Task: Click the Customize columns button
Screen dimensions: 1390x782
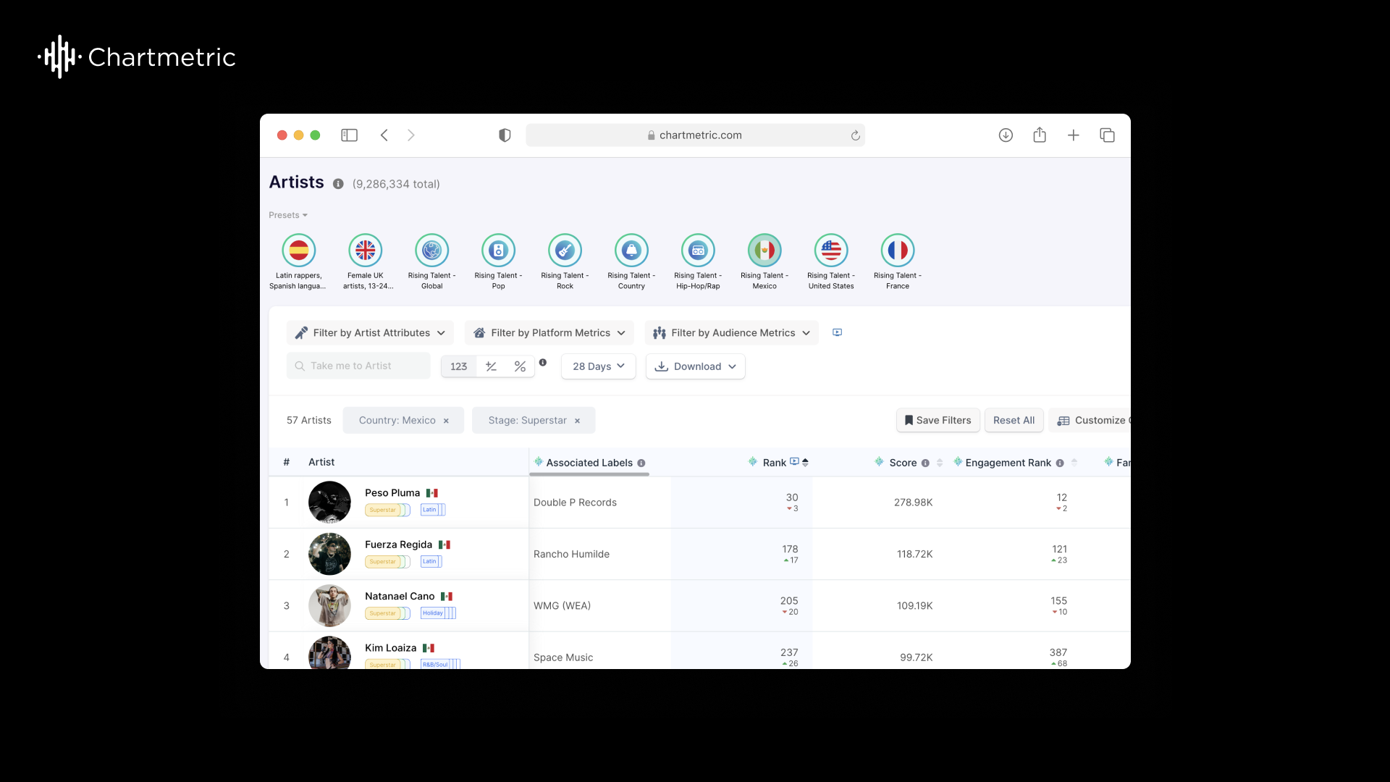Action: (x=1090, y=421)
